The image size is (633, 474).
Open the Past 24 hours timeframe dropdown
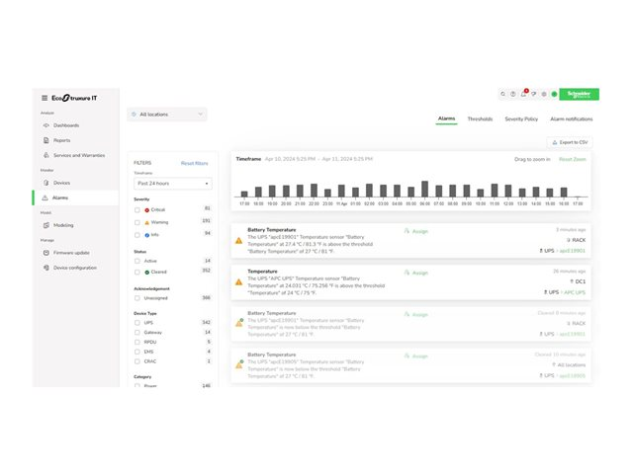[x=172, y=184]
